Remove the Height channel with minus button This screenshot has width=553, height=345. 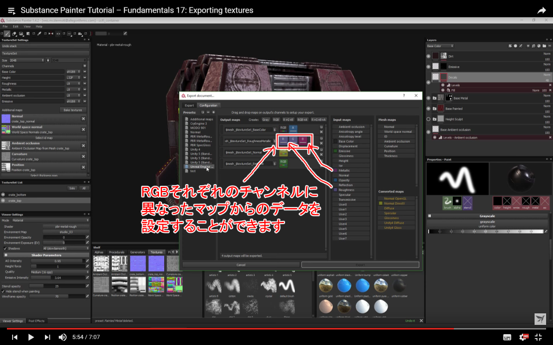coord(85,78)
